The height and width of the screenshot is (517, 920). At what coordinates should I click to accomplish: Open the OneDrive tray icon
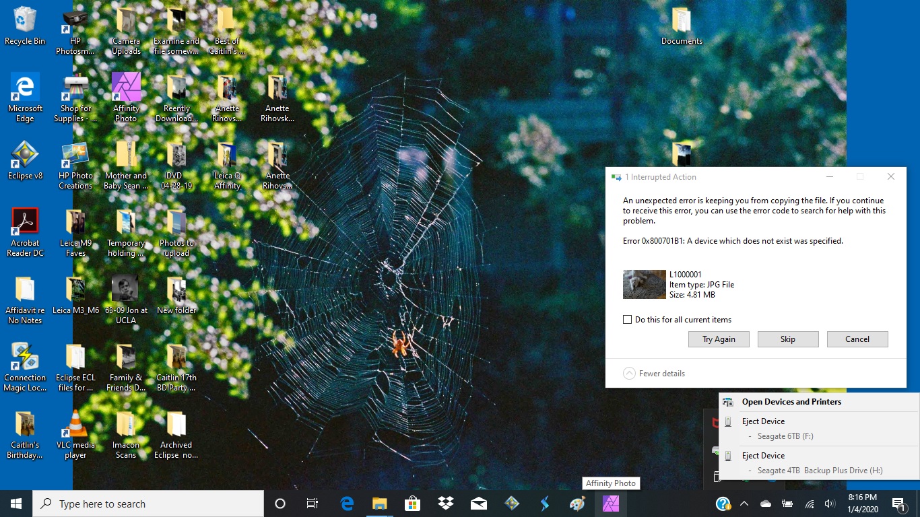(766, 504)
